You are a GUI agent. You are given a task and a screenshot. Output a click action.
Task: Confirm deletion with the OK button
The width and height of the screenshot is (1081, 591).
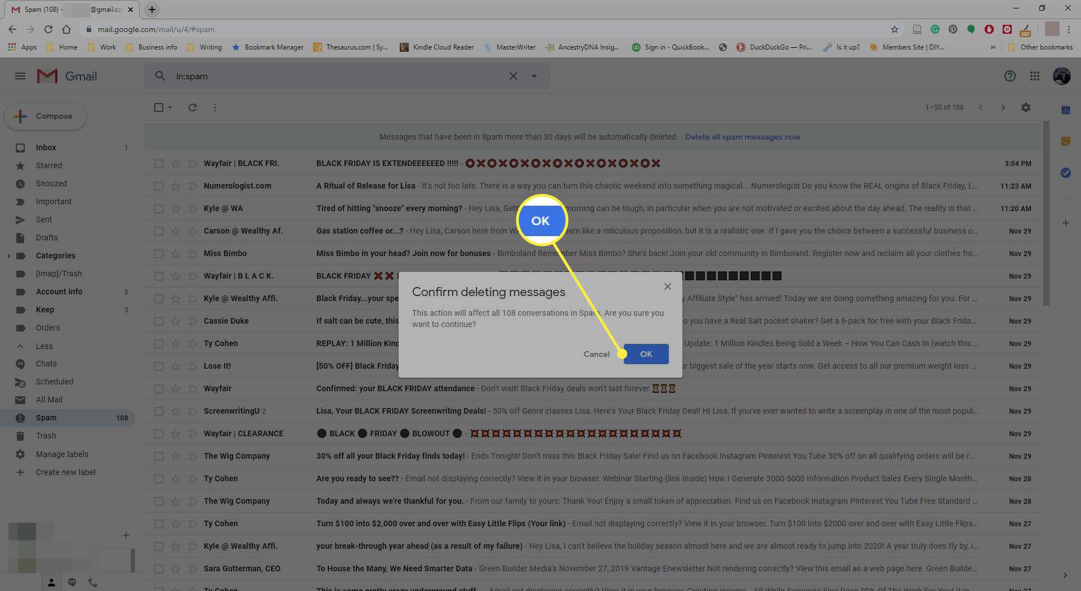(646, 354)
